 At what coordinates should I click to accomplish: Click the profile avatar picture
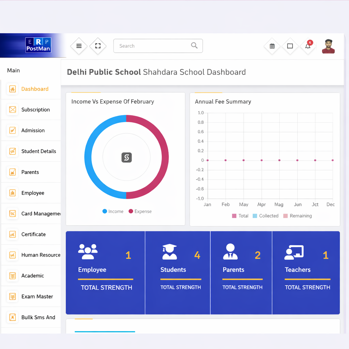coord(329,46)
